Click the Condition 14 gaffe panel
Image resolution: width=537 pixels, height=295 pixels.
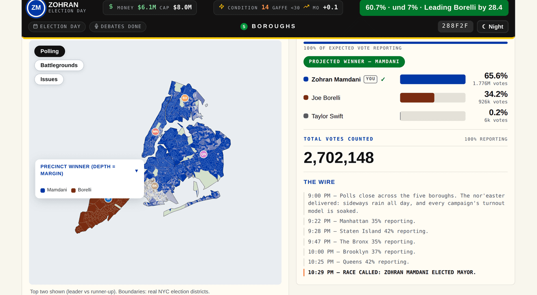click(x=278, y=8)
